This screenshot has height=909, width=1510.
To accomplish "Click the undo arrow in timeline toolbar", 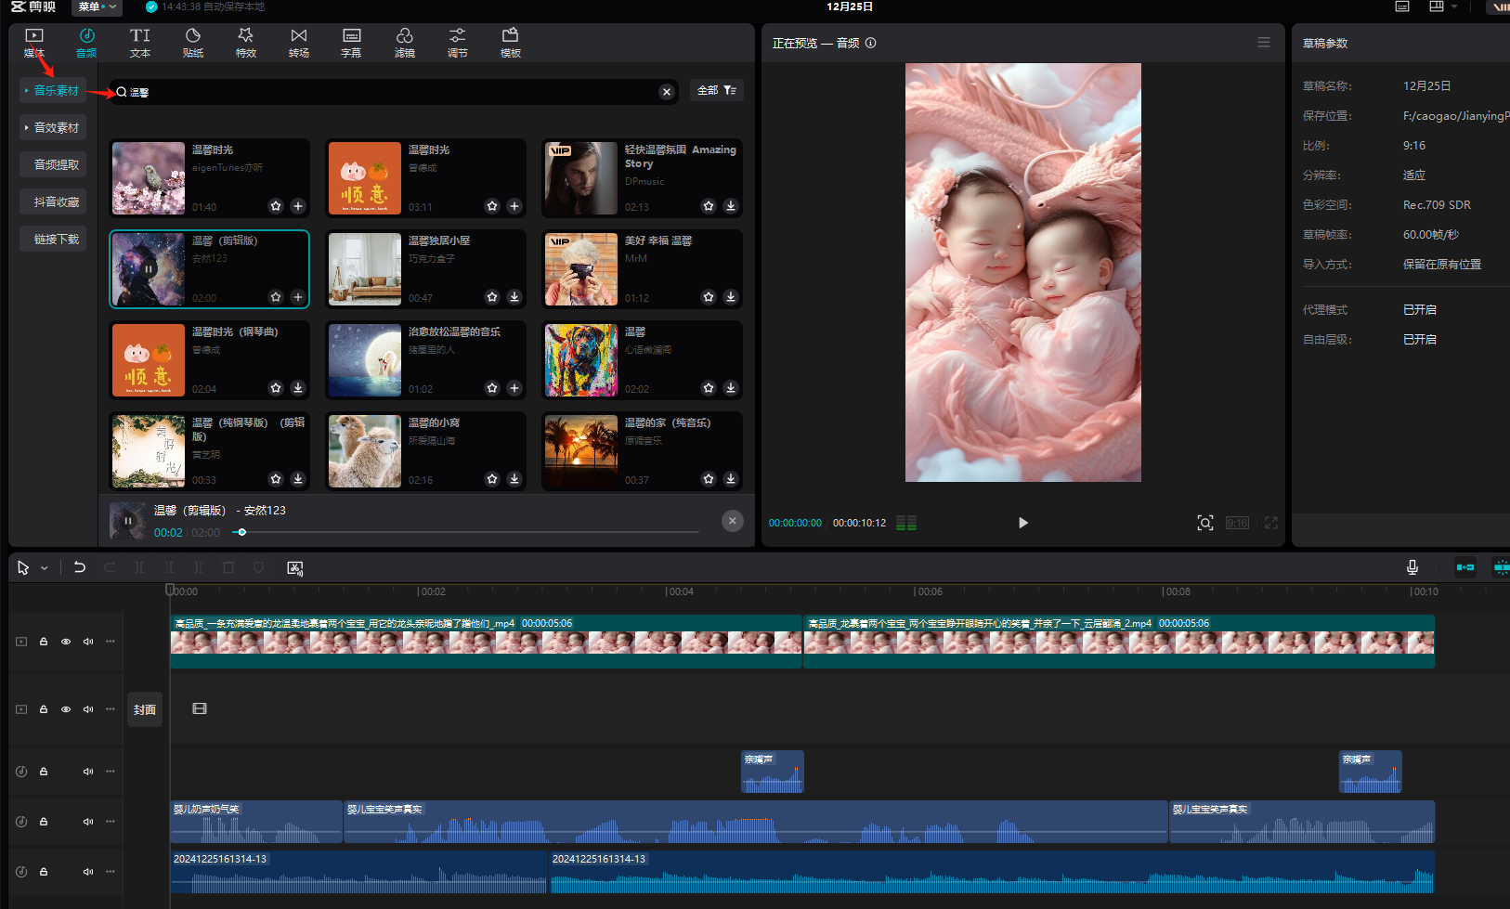I will 80,567.
